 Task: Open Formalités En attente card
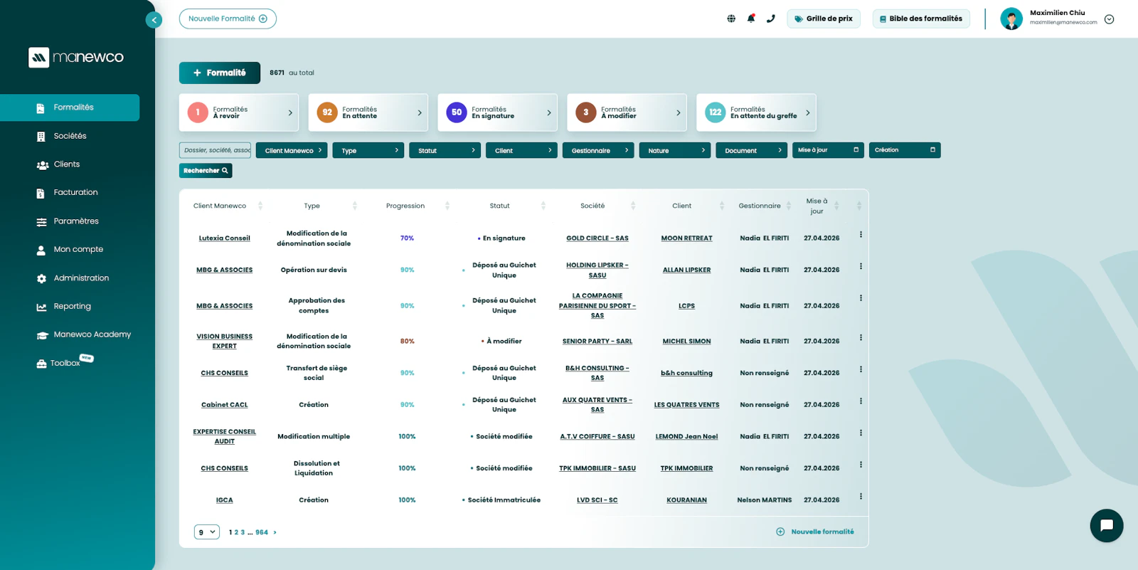[x=368, y=112]
